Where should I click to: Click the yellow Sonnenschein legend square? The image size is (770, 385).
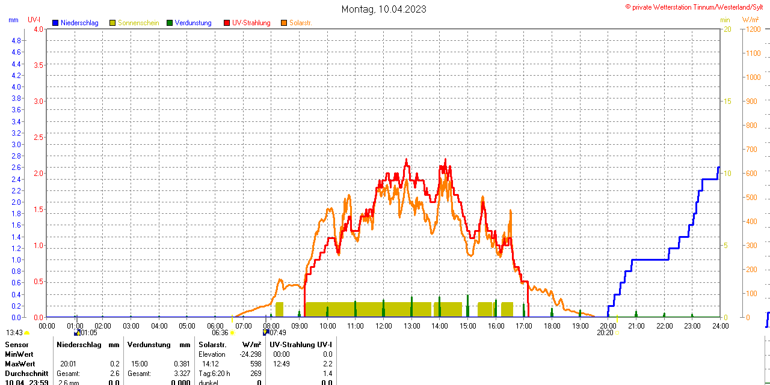[x=112, y=23]
